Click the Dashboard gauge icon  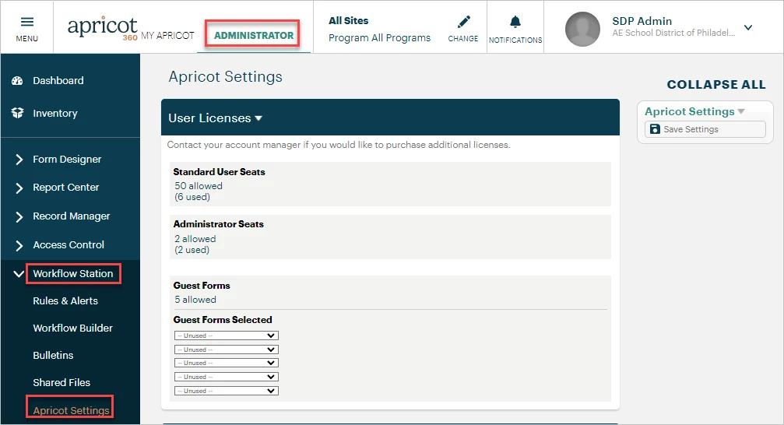17,80
